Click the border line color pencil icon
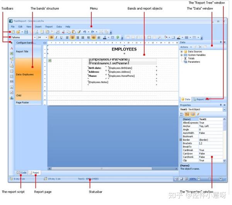This screenshot has width=232, height=205. [x=179, y=38]
